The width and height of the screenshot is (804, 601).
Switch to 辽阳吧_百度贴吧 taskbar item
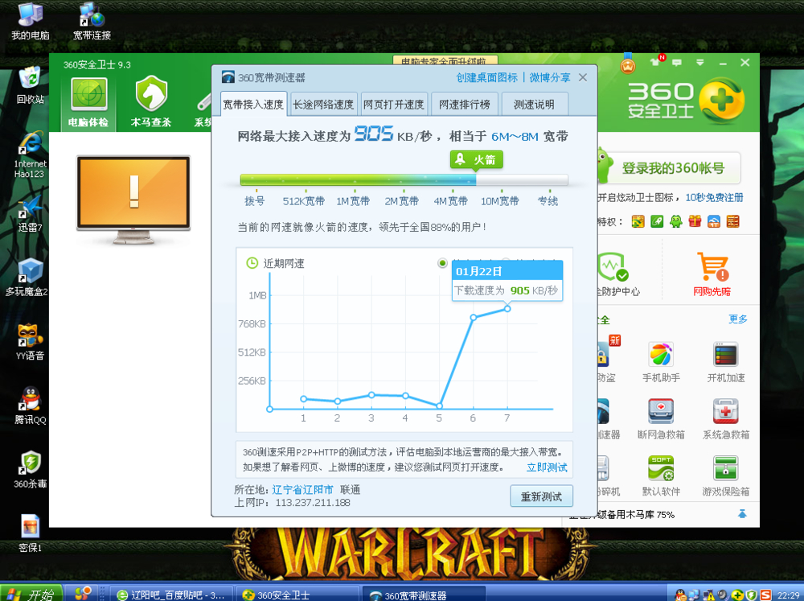pyautogui.click(x=171, y=595)
